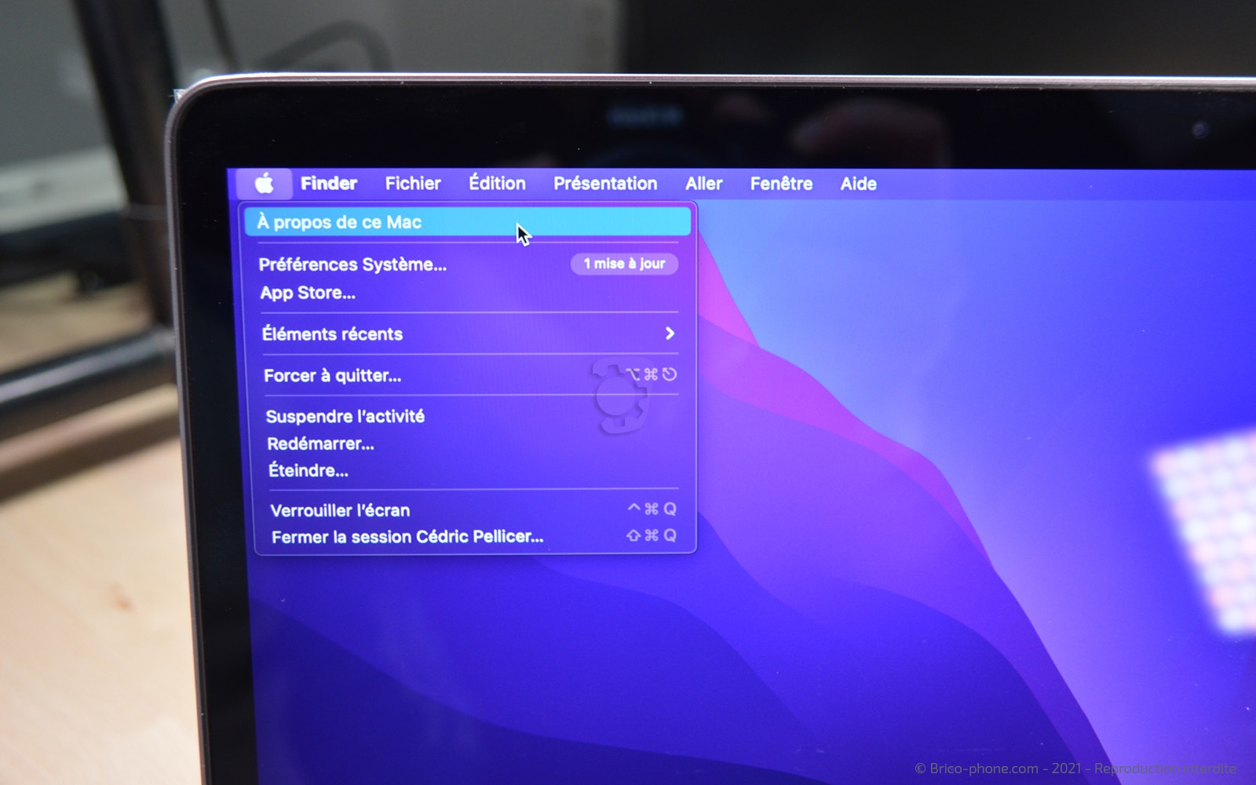Open the Édition menu in menu bar
Image resolution: width=1256 pixels, height=785 pixels.
497,184
